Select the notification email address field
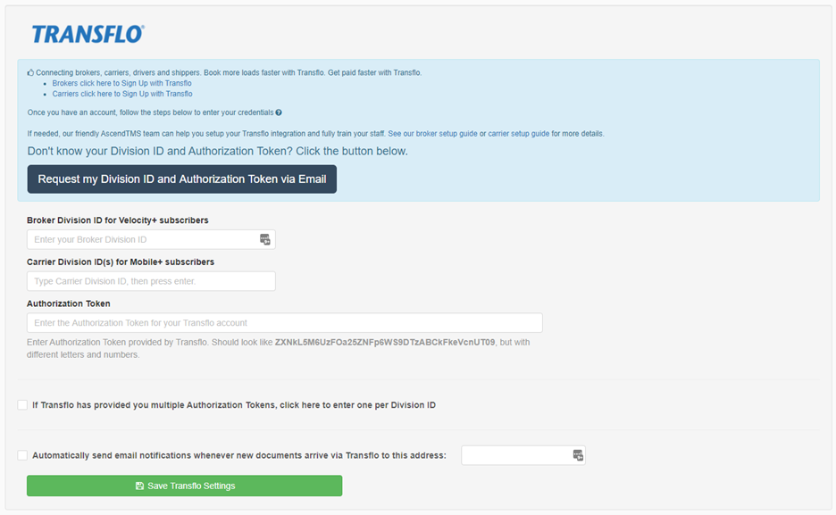 click(x=523, y=455)
